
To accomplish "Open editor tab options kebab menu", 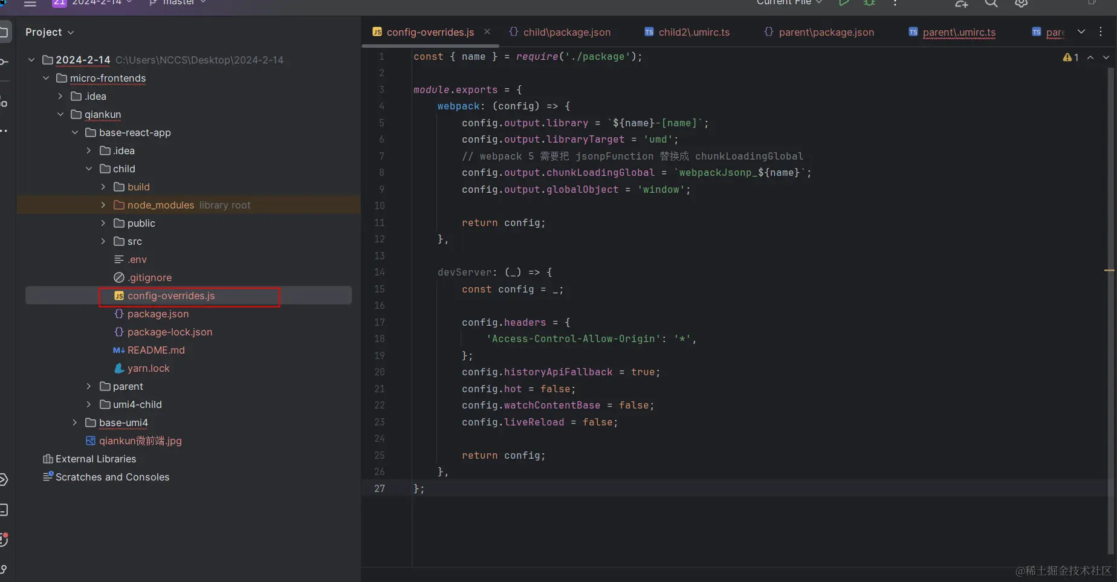I will (x=1101, y=32).
